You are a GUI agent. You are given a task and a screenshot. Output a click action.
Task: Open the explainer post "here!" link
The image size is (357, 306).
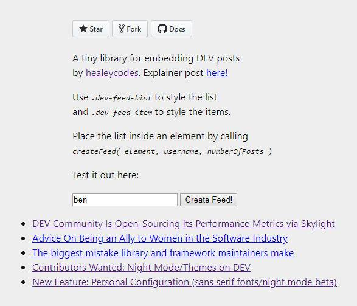coord(217,73)
